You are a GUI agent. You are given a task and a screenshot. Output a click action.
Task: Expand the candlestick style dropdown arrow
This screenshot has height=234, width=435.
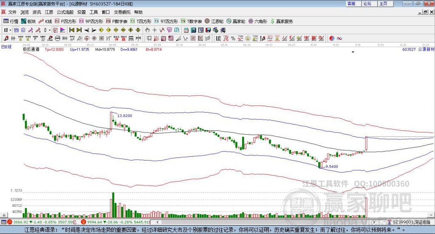[50, 30]
